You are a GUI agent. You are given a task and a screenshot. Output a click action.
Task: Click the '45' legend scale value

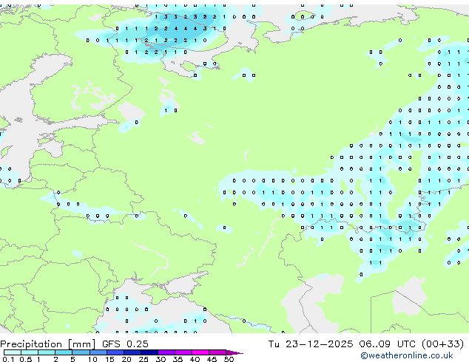point(212,359)
